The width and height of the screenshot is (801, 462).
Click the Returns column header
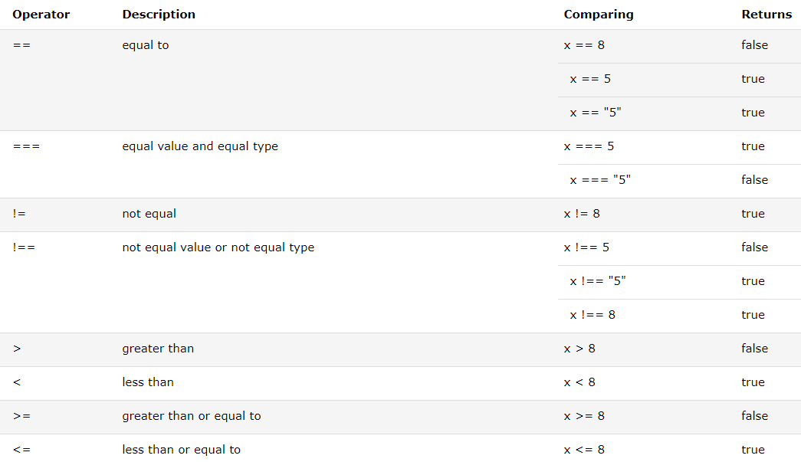(767, 15)
